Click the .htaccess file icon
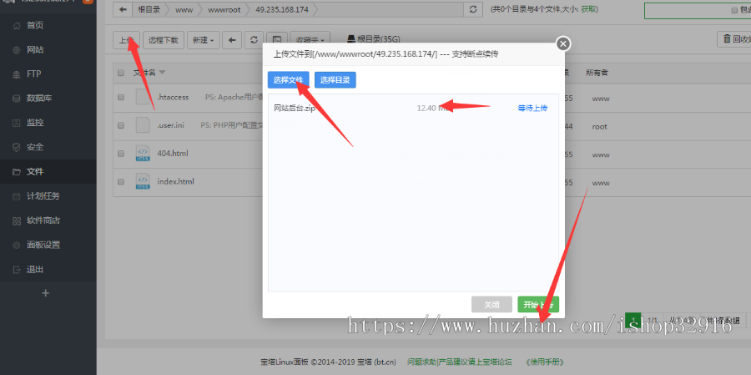751x375 pixels. pyautogui.click(x=143, y=98)
